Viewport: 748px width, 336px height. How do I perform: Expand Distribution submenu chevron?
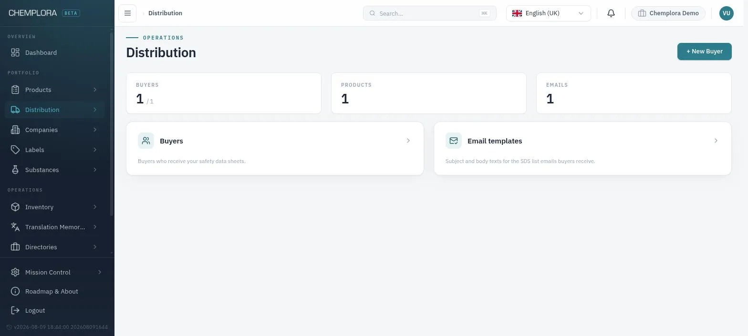click(x=95, y=110)
